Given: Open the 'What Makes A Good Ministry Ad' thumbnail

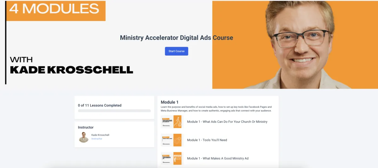Looking at the screenshot, I should pyautogui.click(x=172, y=158).
